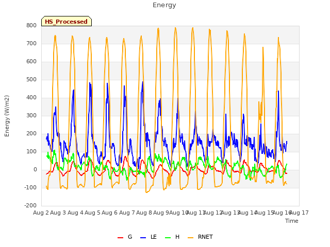Click the -100 y-axis label
The width and height of the screenshot is (330, 247).
click(x=30, y=187)
